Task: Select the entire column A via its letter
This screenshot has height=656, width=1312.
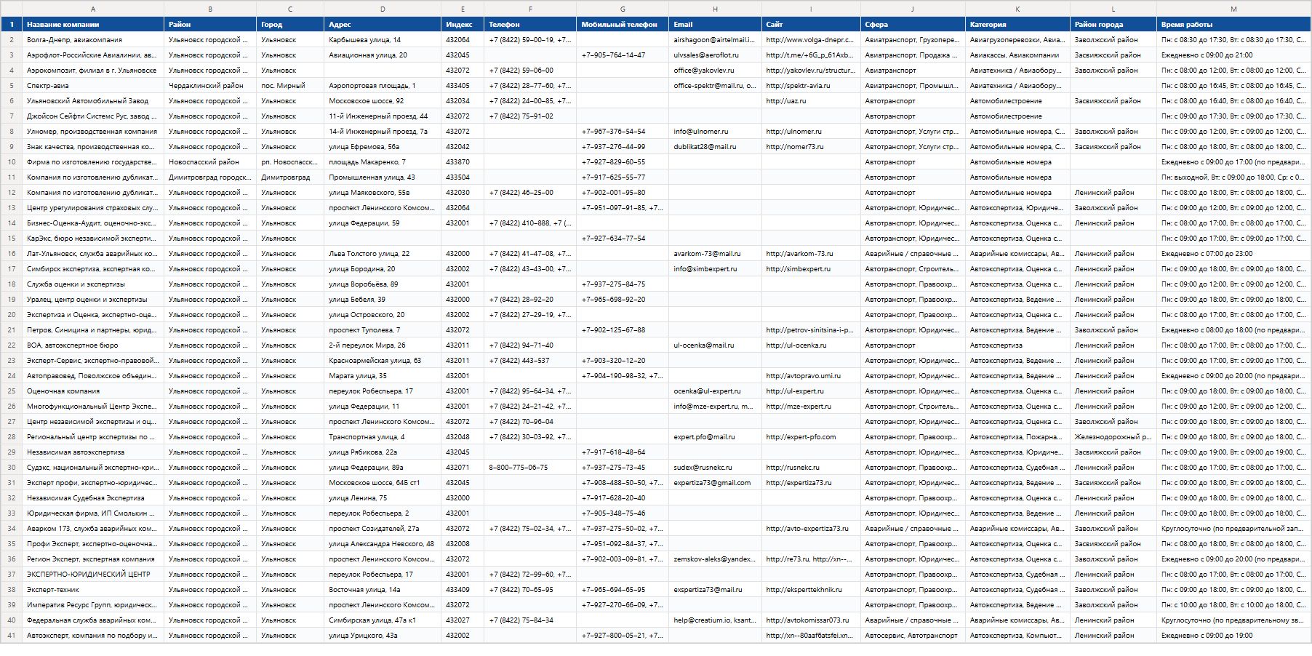Action: tap(93, 9)
